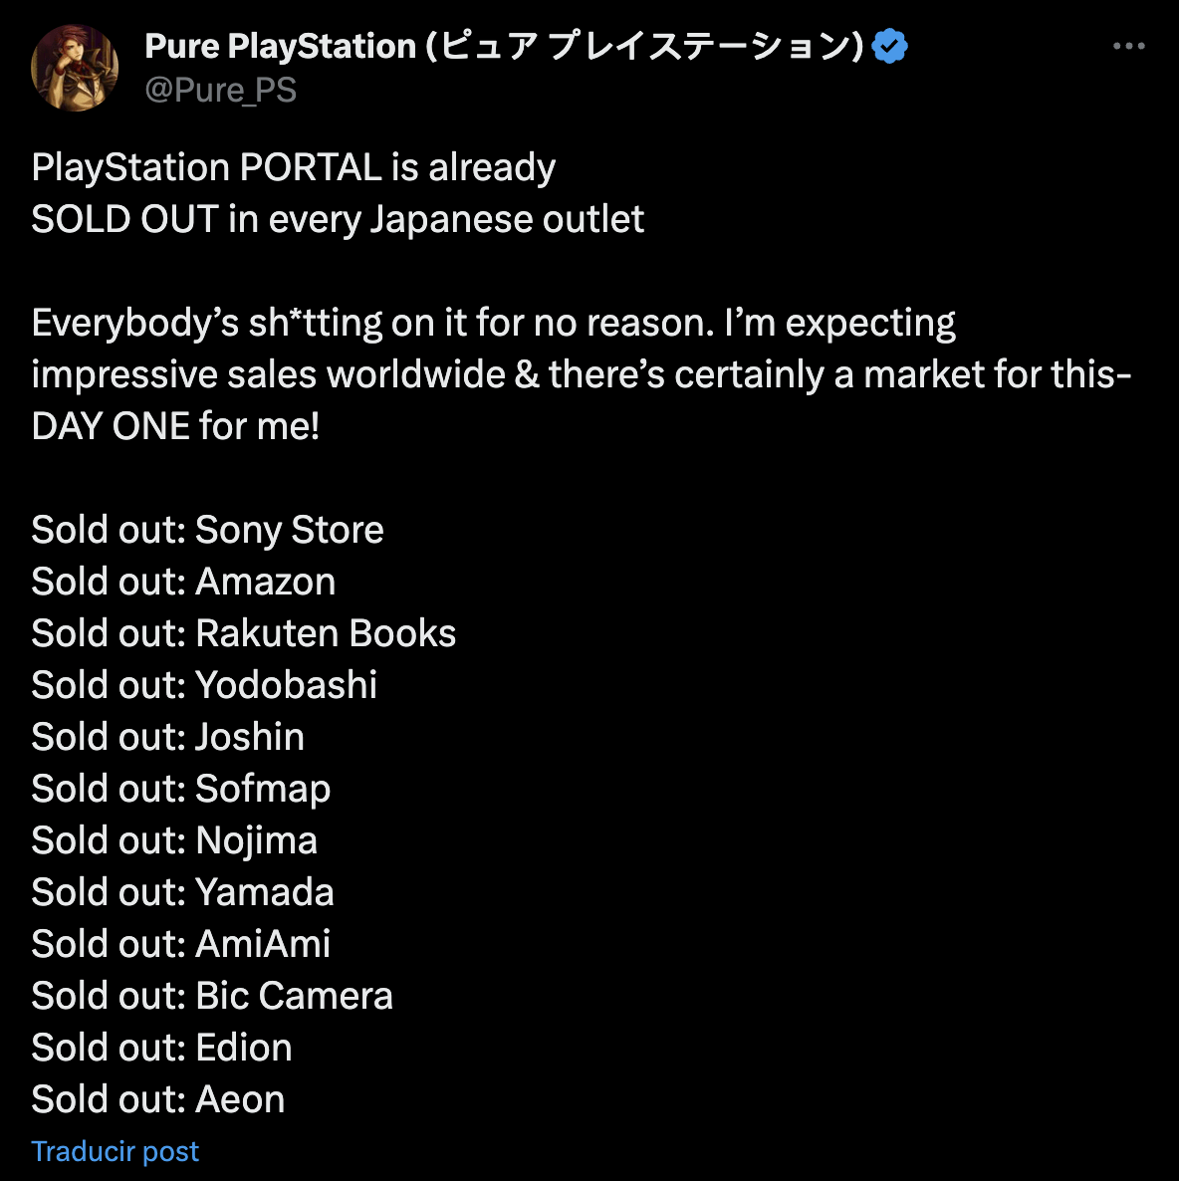Click the 'Sold out: Amazon' line
1179x1181 pixels.
tap(184, 582)
